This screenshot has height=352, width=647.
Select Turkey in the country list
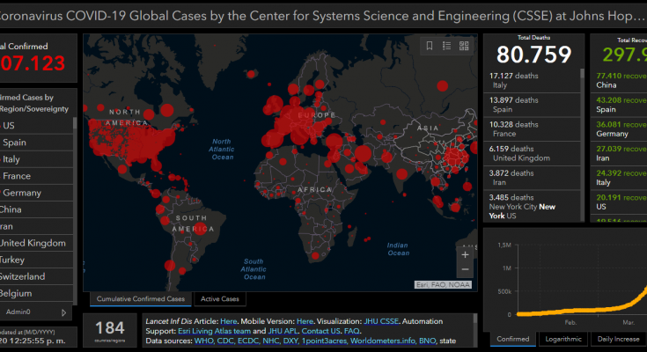tap(36, 260)
